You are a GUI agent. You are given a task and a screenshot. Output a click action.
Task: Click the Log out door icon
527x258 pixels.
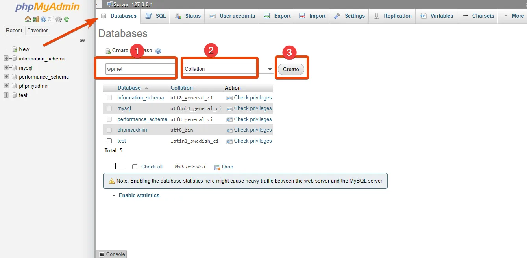click(35, 19)
